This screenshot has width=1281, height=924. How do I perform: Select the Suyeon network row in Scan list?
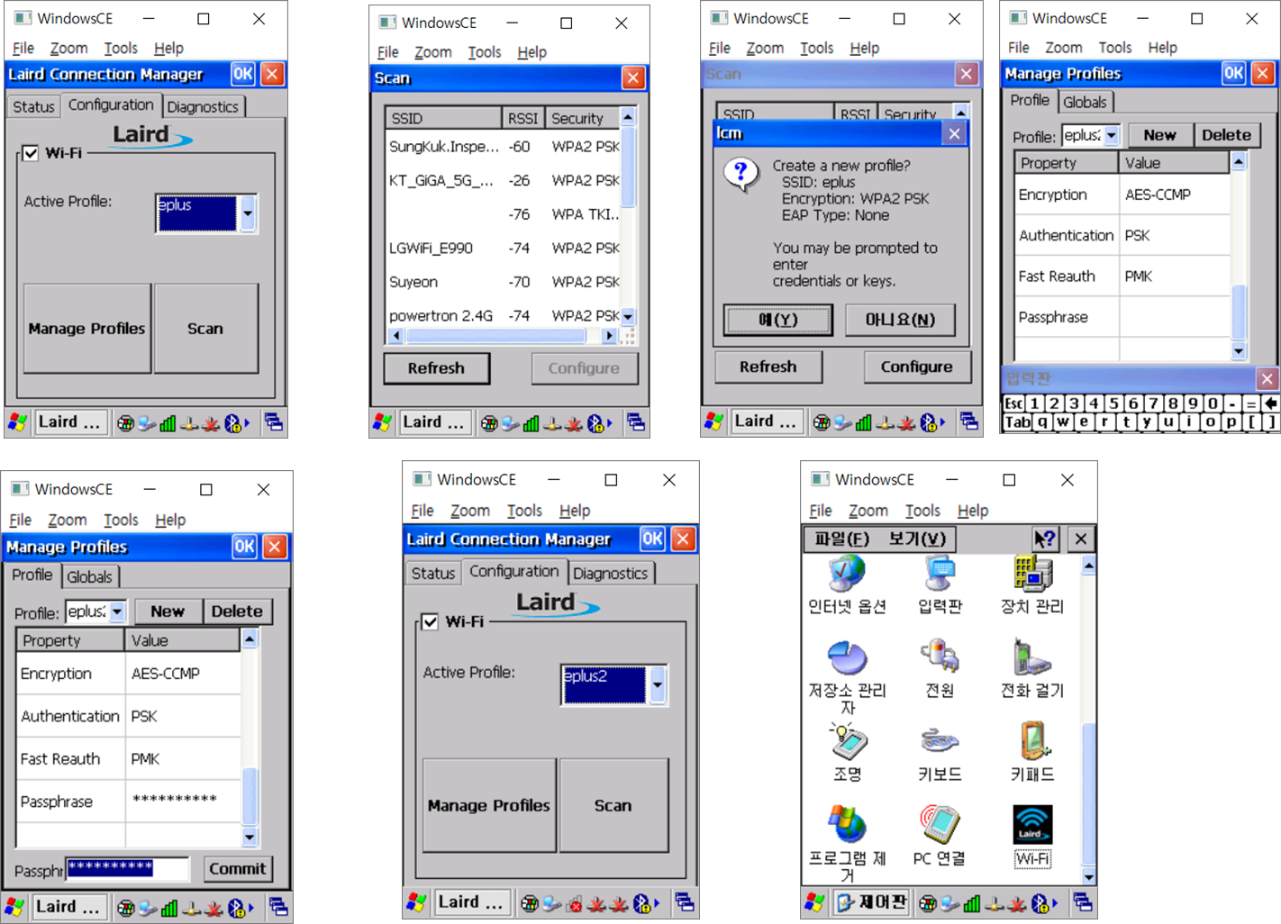503,282
